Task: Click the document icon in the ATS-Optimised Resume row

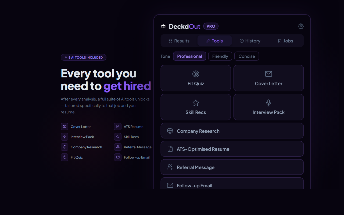Action: coord(170,149)
